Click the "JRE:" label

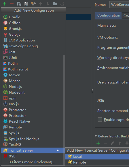point(100,100)
